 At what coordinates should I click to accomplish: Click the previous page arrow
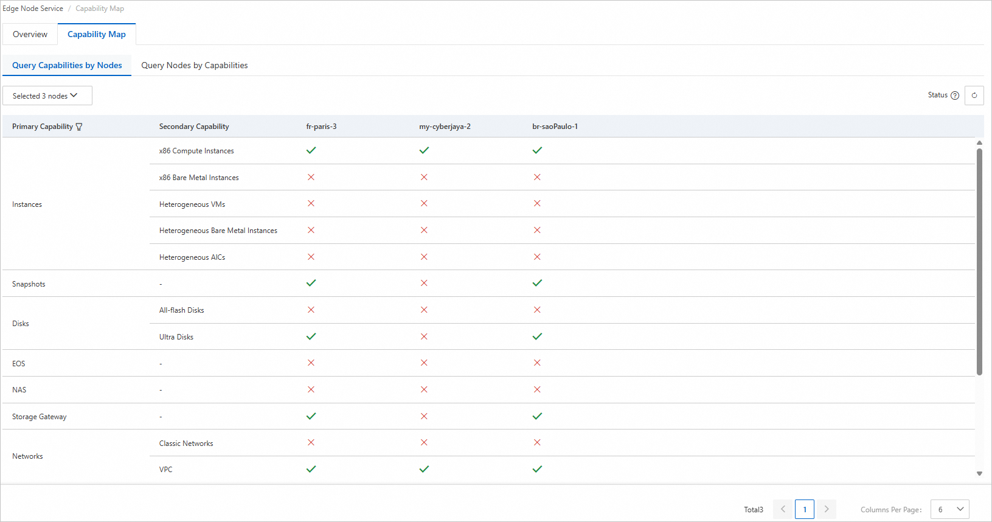click(x=783, y=509)
